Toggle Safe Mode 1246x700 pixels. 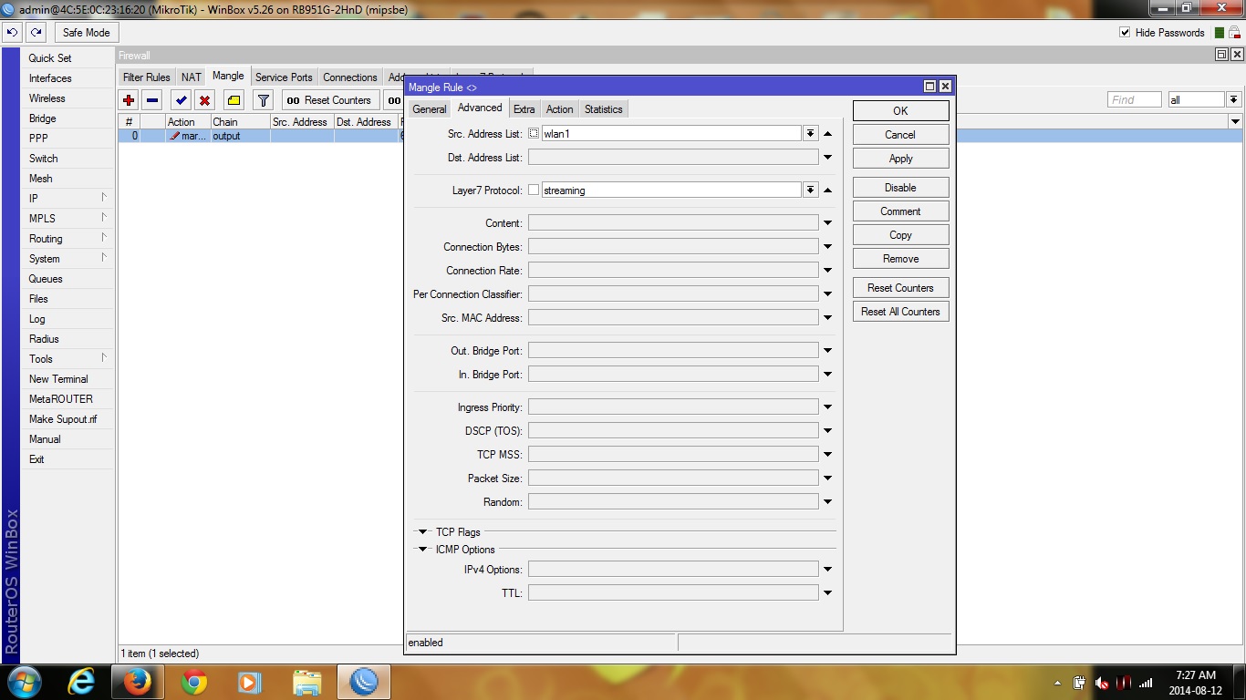[86, 32]
